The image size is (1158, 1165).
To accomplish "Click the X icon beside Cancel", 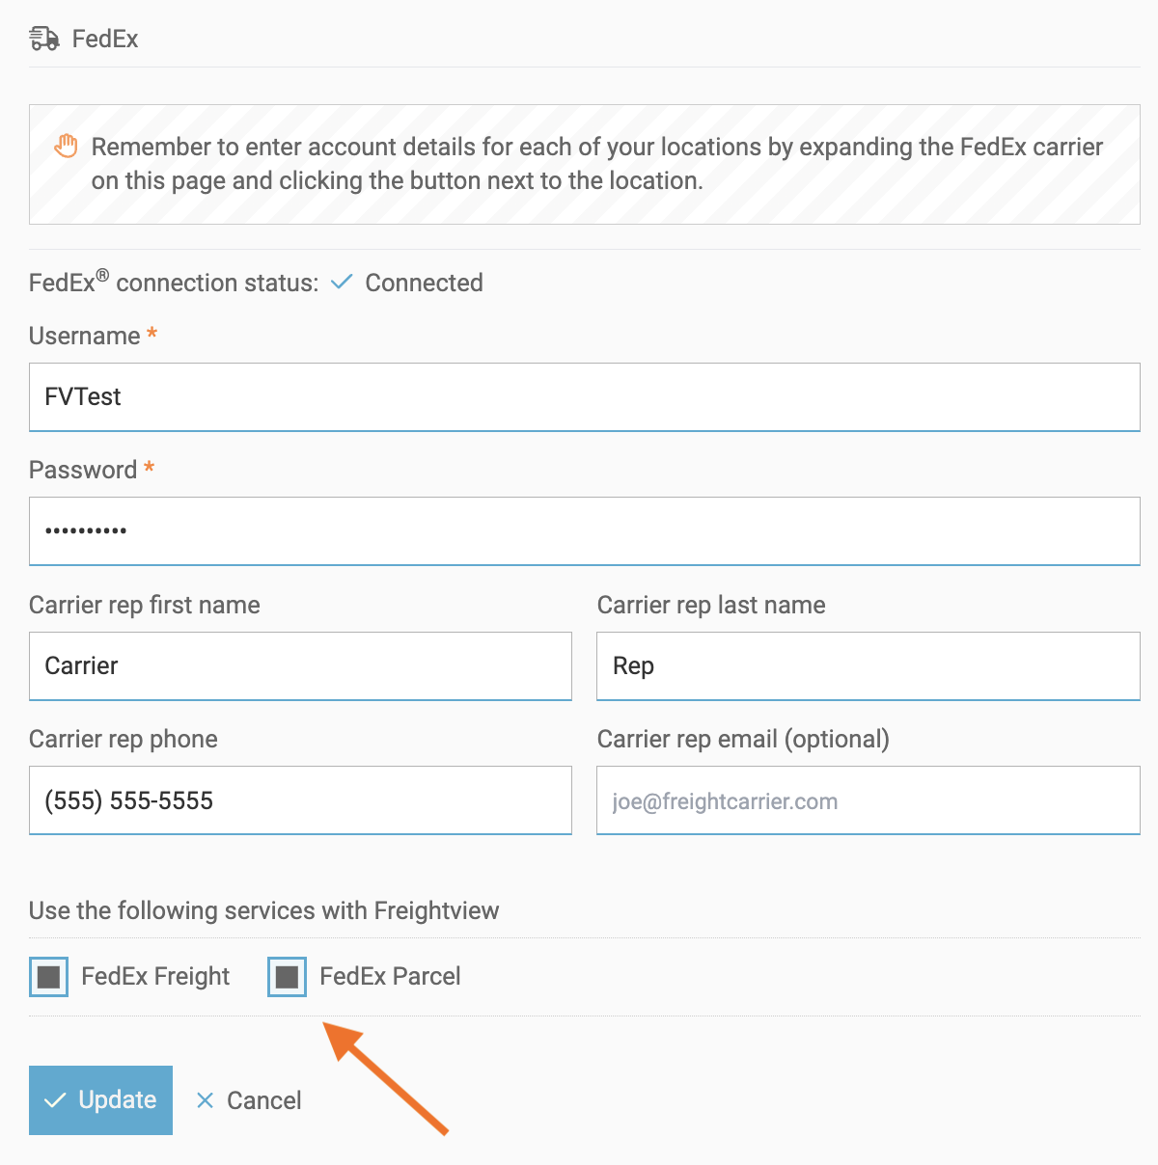I will (205, 1100).
